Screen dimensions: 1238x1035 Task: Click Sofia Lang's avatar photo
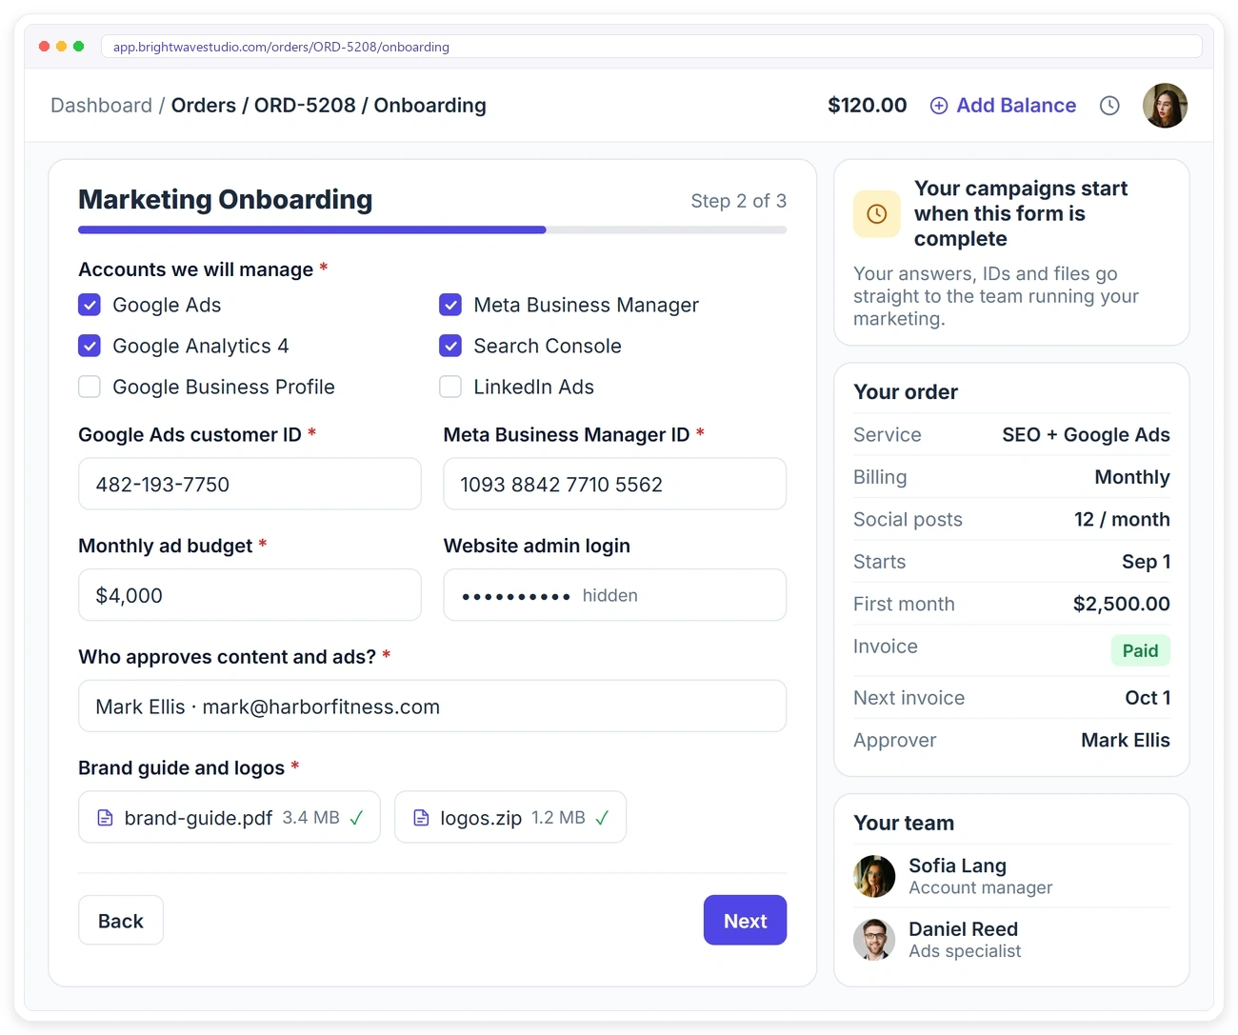[874, 876]
